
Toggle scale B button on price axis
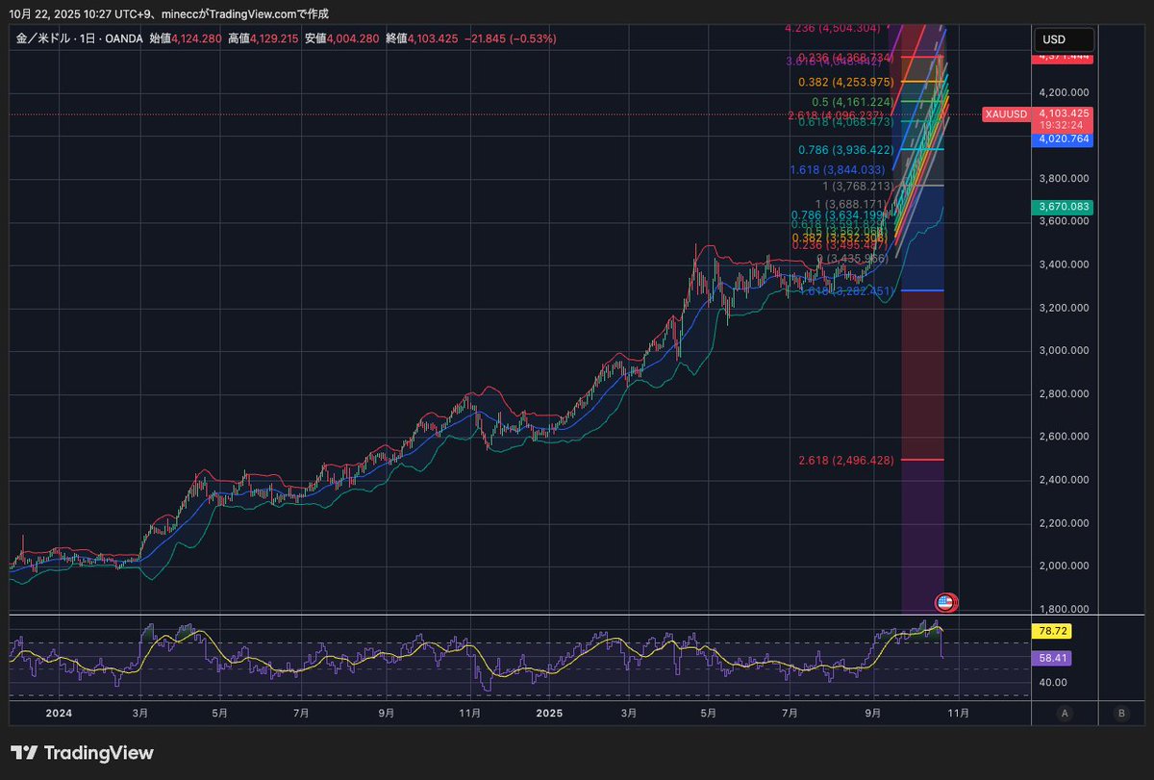pyautogui.click(x=1121, y=714)
